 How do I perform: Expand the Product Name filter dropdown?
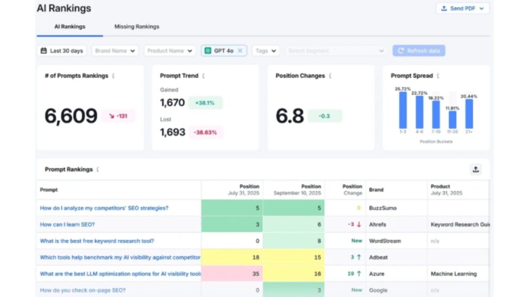coord(169,51)
